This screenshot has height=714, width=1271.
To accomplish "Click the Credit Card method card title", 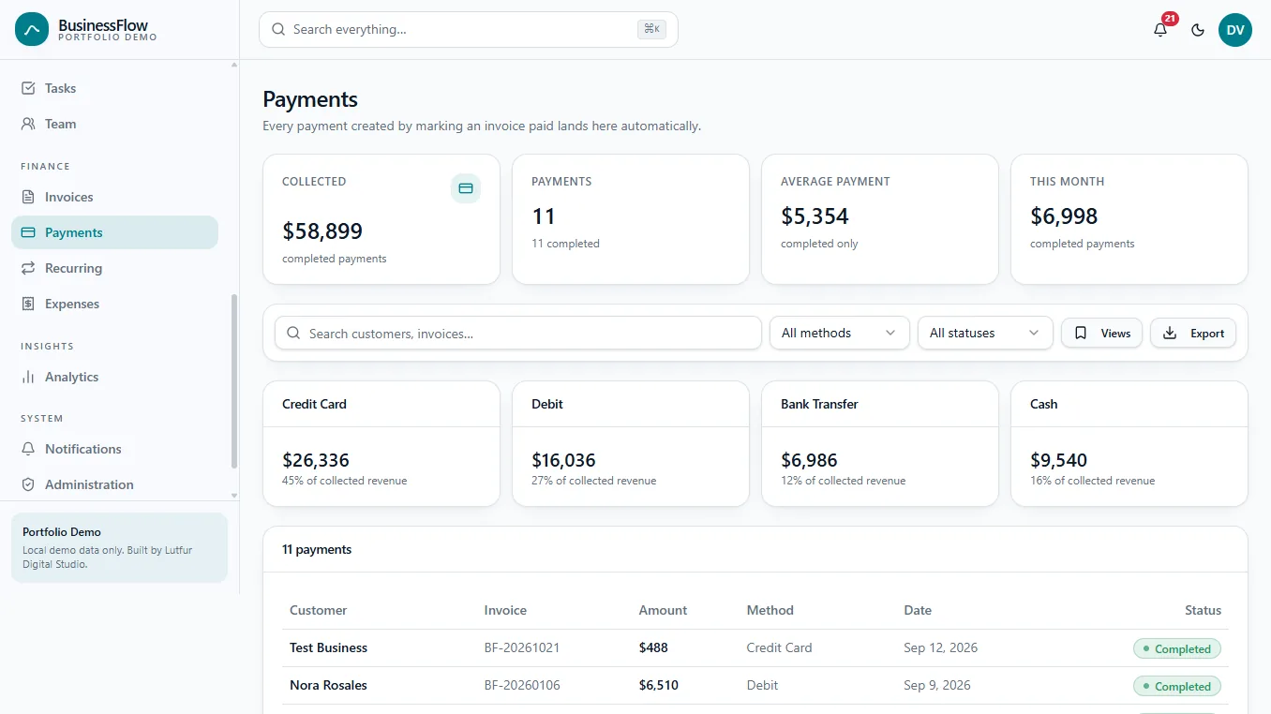I will (314, 404).
